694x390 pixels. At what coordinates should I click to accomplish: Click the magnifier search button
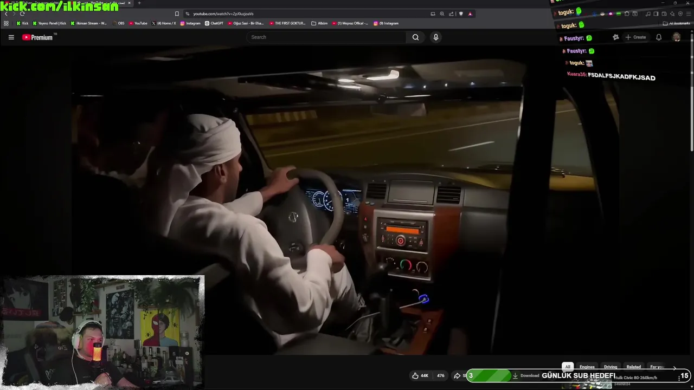click(x=415, y=37)
